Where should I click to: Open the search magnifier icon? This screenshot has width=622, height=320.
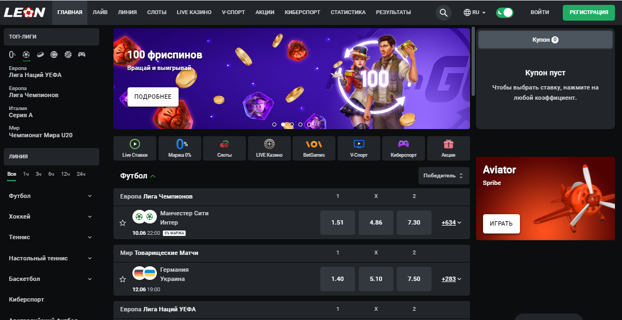click(x=443, y=12)
